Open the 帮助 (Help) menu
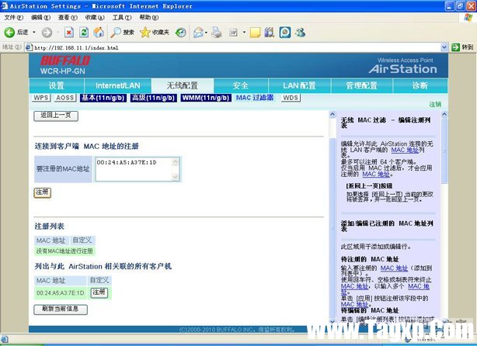This screenshot has height=346, width=477. [148, 18]
